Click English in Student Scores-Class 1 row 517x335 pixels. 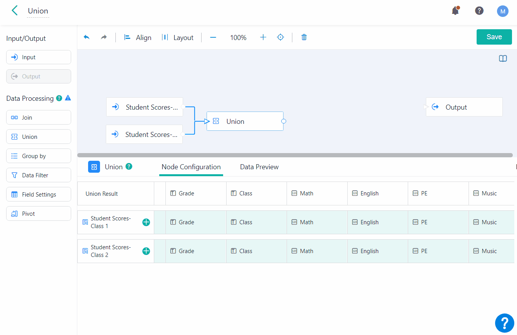click(378, 222)
